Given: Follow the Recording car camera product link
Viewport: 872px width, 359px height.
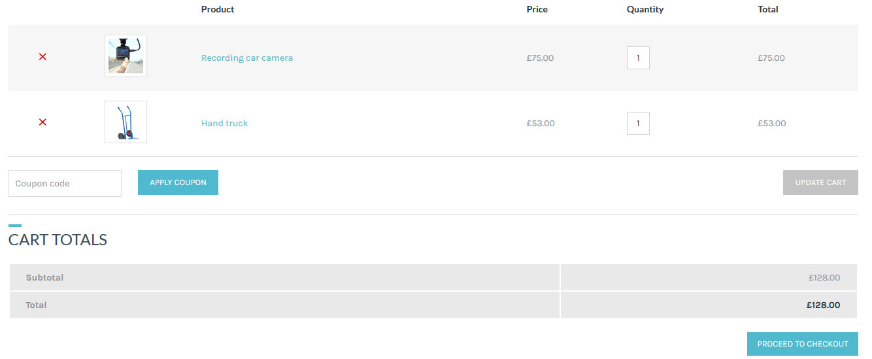Looking at the screenshot, I should click(247, 58).
